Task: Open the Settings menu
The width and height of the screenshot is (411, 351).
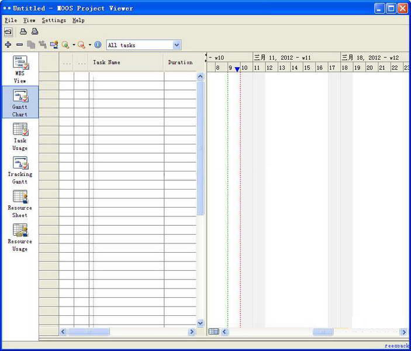Action: [54, 20]
